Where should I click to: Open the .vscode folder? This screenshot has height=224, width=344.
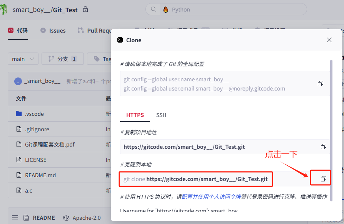point(34,114)
